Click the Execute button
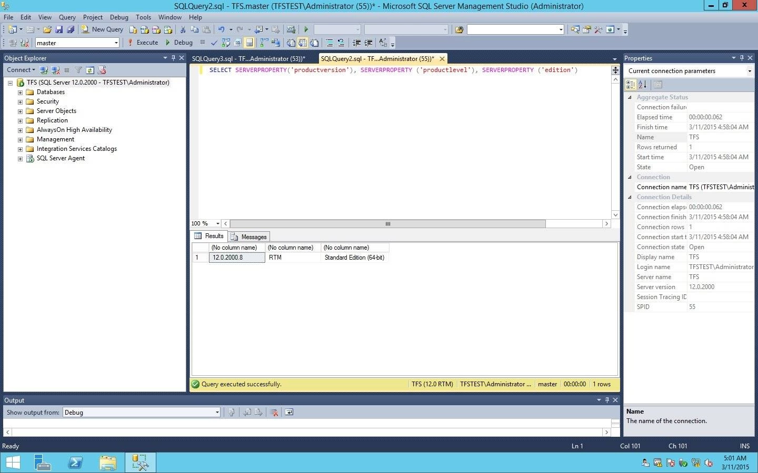 143,43
